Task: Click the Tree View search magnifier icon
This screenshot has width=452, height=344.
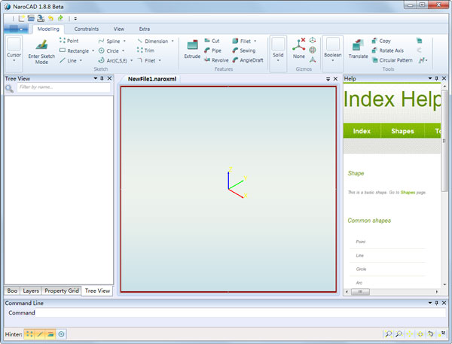Action: 9,89
